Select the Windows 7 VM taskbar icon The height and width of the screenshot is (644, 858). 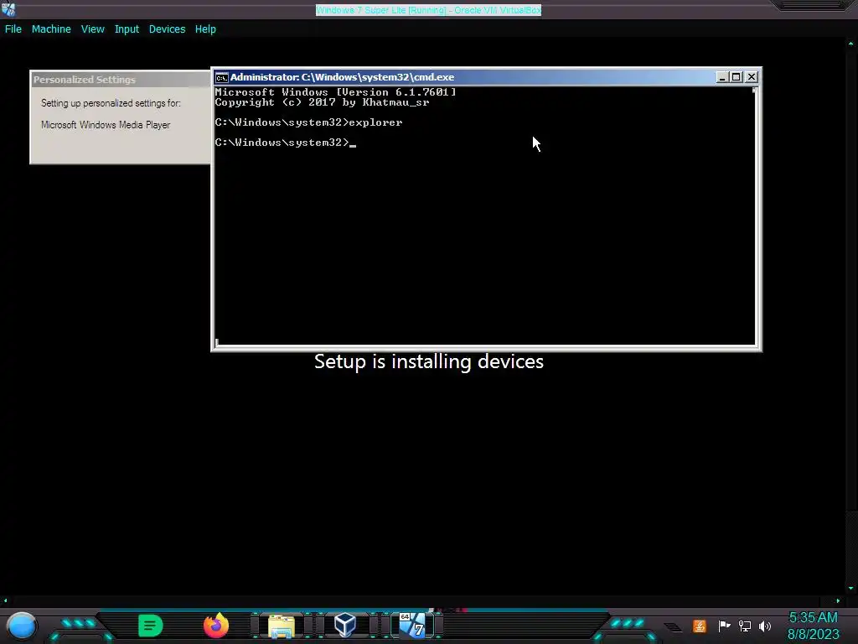click(412, 626)
